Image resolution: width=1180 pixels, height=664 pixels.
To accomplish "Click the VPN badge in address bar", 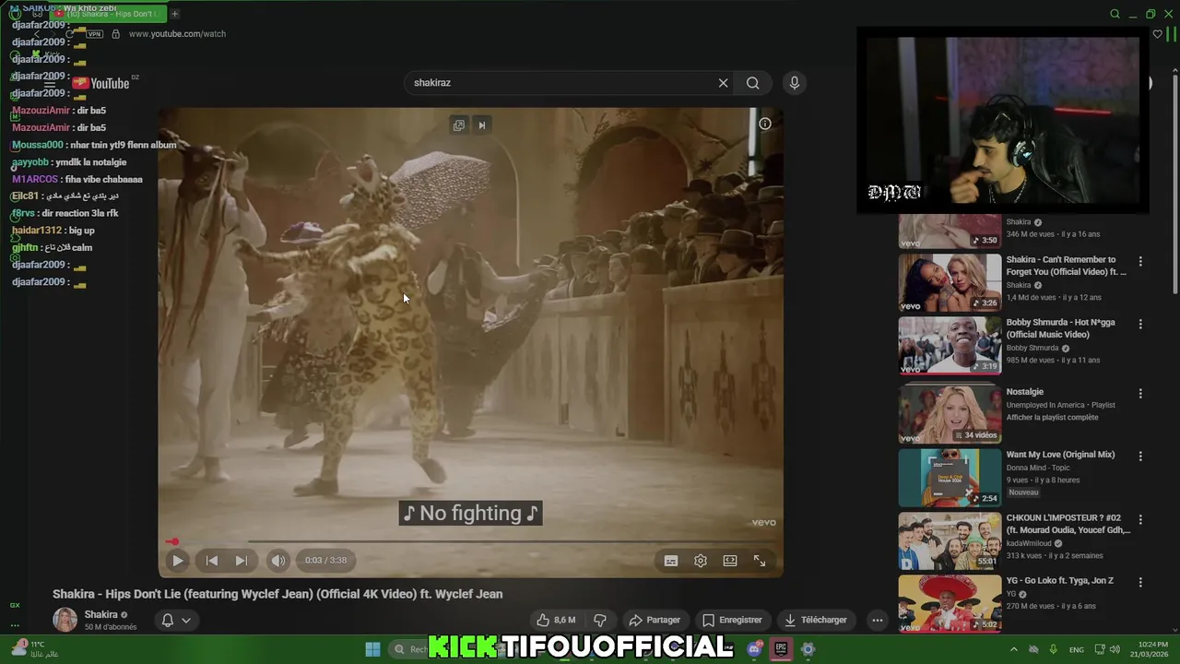I will (94, 34).
